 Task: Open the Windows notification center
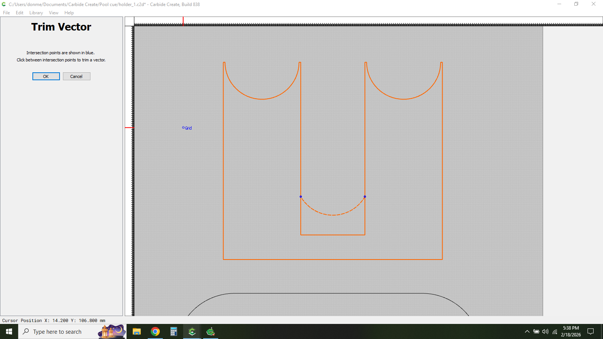(x=591, y=331)
